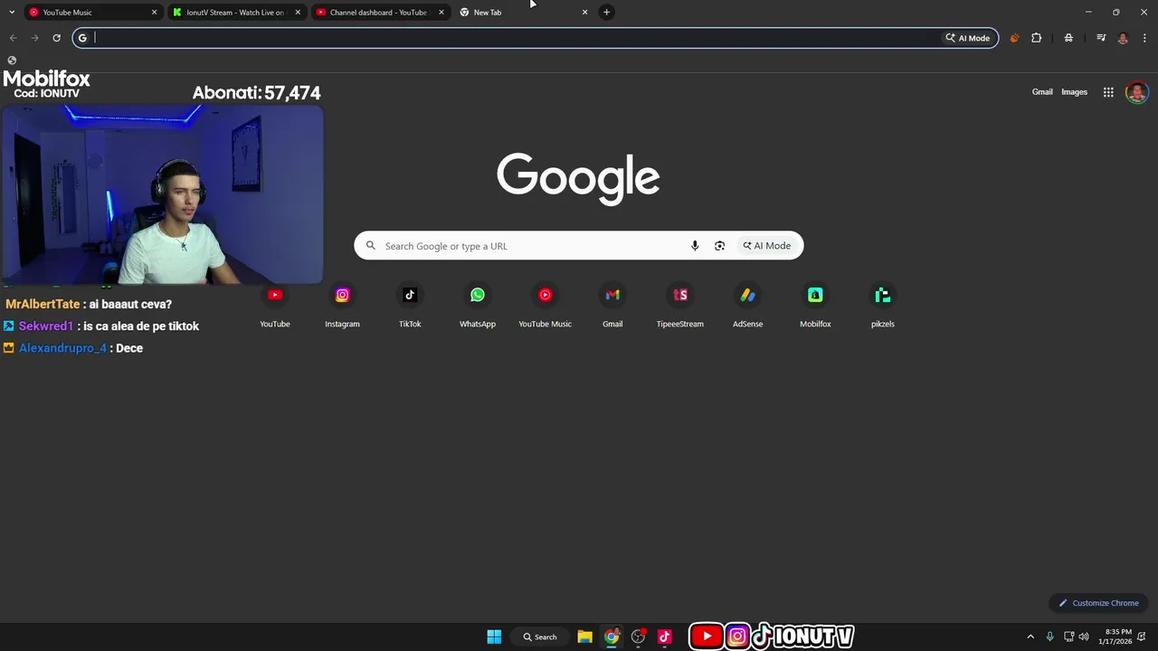Click the browser back arrow
Screen dimensions: 1158x651
point(13,38)
